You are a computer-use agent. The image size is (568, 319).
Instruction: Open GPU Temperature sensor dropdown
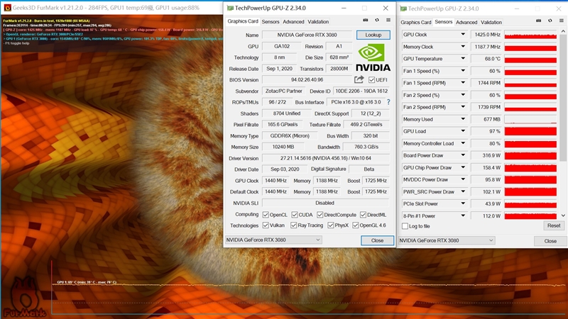pyautogui.click(x=463, y=58)
